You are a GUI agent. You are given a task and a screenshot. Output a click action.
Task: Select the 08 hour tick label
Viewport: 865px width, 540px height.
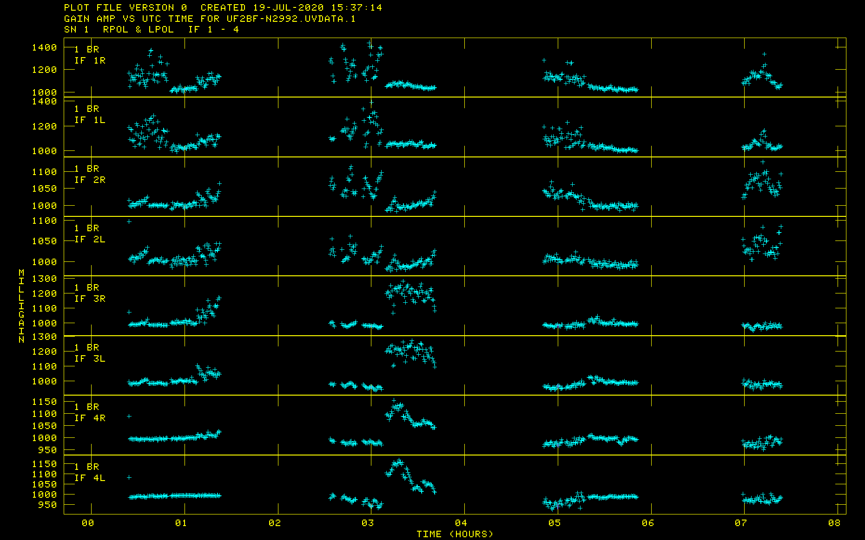[x=834, y=523]
